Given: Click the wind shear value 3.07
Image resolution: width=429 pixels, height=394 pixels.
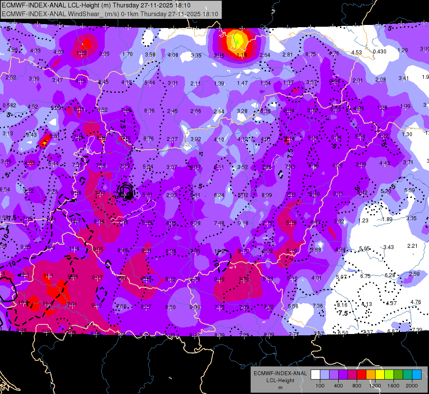Looking at the screenshot, I should (x=172, y=167).
